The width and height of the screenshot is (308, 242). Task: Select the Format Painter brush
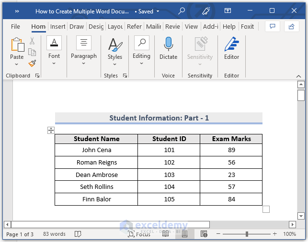click(x=32, y=63)
